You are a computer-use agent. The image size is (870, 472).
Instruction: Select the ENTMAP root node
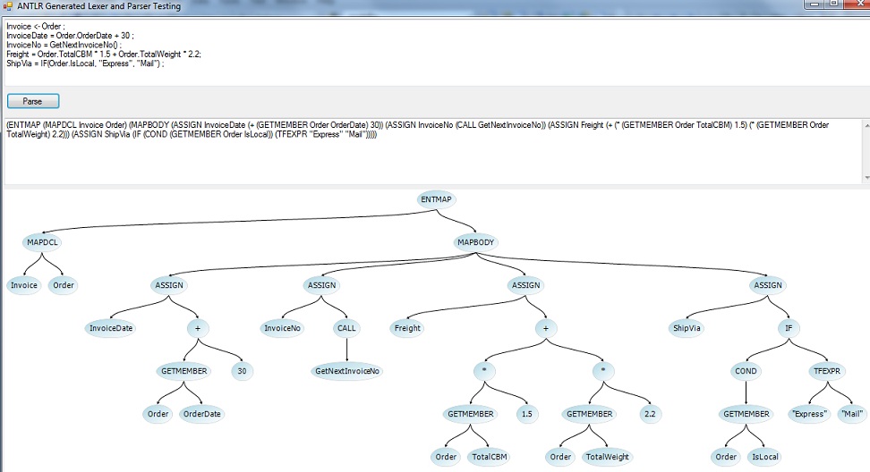tap(436, 199)
